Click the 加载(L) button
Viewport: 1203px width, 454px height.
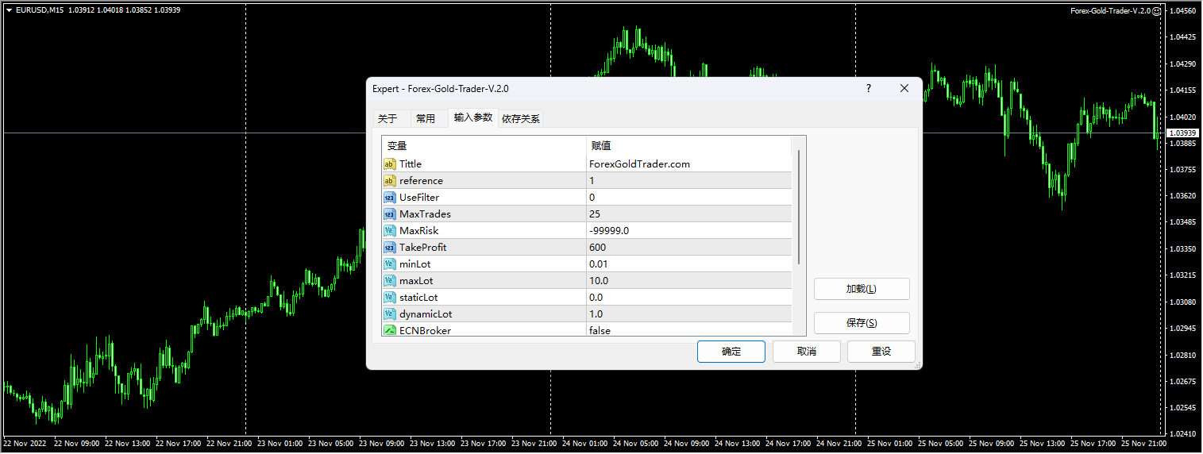click(862, 289)
